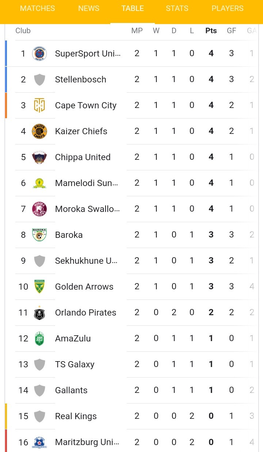Tap the Kaizer Chiefs logo
The height and width of the screenshot is (452, 263).
click(x=39, y=131)
